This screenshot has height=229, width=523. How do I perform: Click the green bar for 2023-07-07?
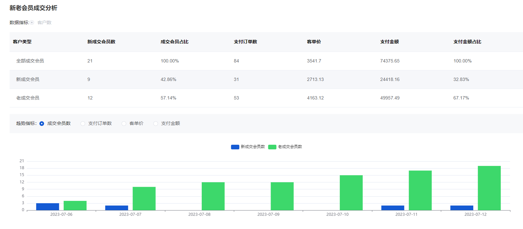(x=144, y=199)
